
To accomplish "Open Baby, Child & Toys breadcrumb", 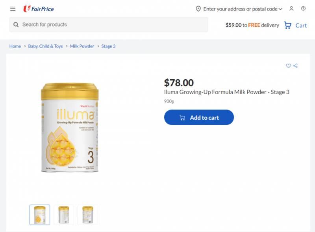I will click(x=45, y=46).
